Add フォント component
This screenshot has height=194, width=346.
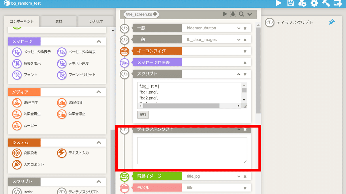pos(25,74)
